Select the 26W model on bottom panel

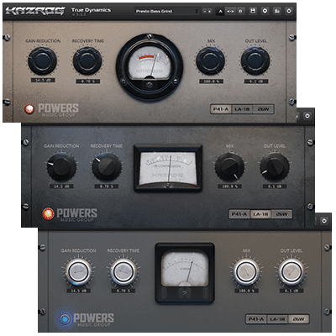click(x=298, y=319)
